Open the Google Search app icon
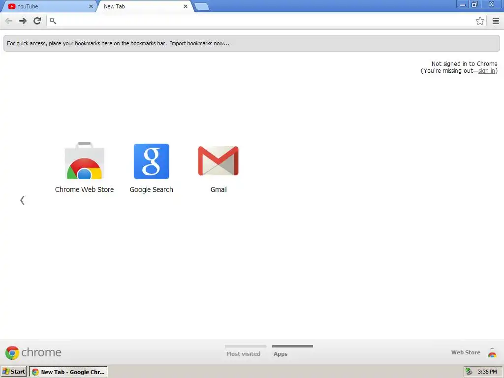 (x=152, y=161)
